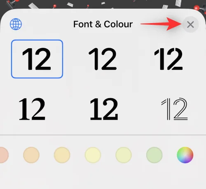Select the classic serif 12 font

[x=32, y=109]
